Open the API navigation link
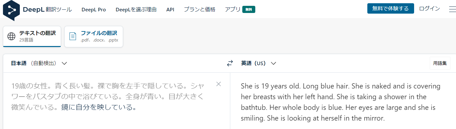 point(170,10)
